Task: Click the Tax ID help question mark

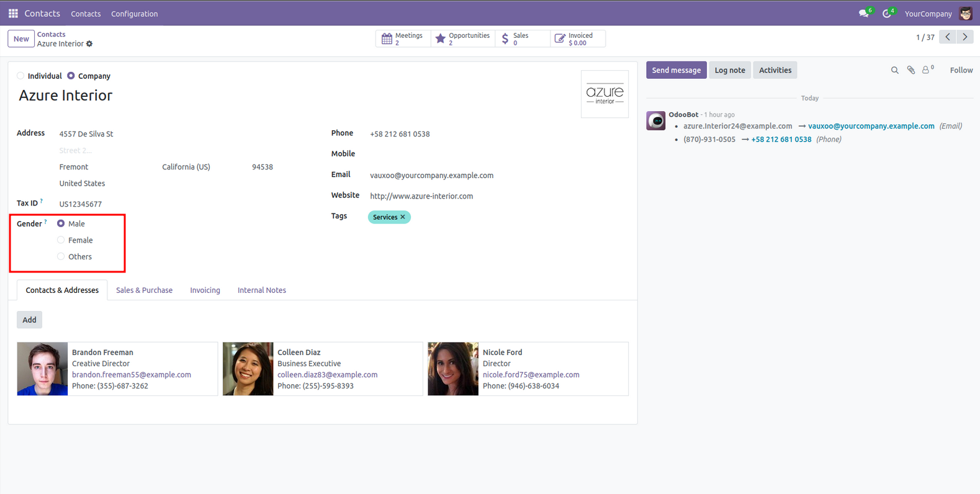Action: pyautogui.click(x=42, y=200)
